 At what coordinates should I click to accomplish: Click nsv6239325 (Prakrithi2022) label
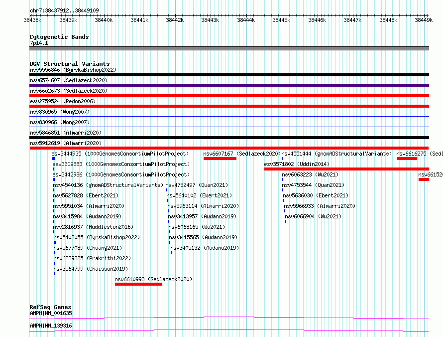pyautogui.click(x=92, y=258)
